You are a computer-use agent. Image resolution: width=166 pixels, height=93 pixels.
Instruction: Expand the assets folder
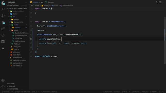[16, 19]
